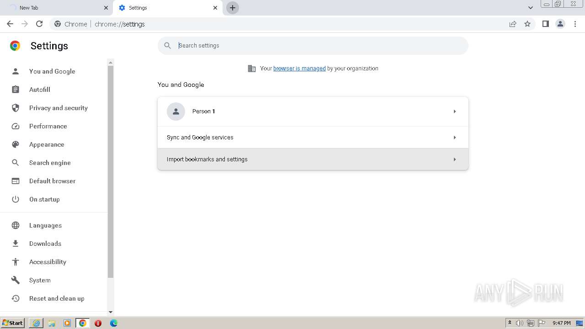585x329 pixels.
Task: Open File Explorer from taskbar
Action: 52,323
